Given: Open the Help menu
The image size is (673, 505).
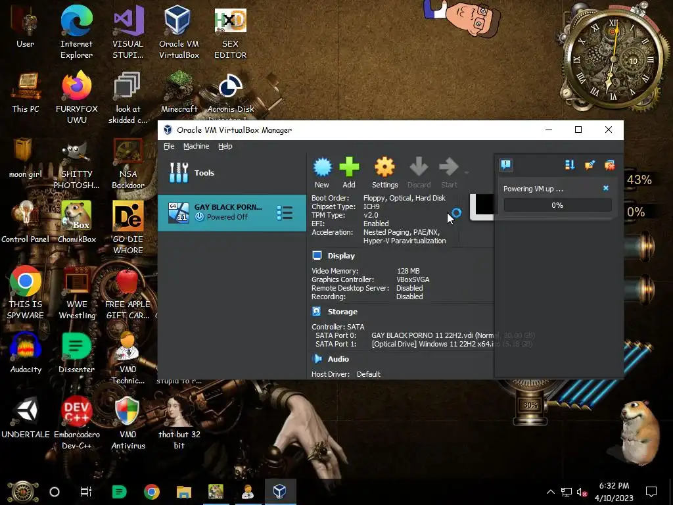Looking at the screenshot, I should pos(225,146).
